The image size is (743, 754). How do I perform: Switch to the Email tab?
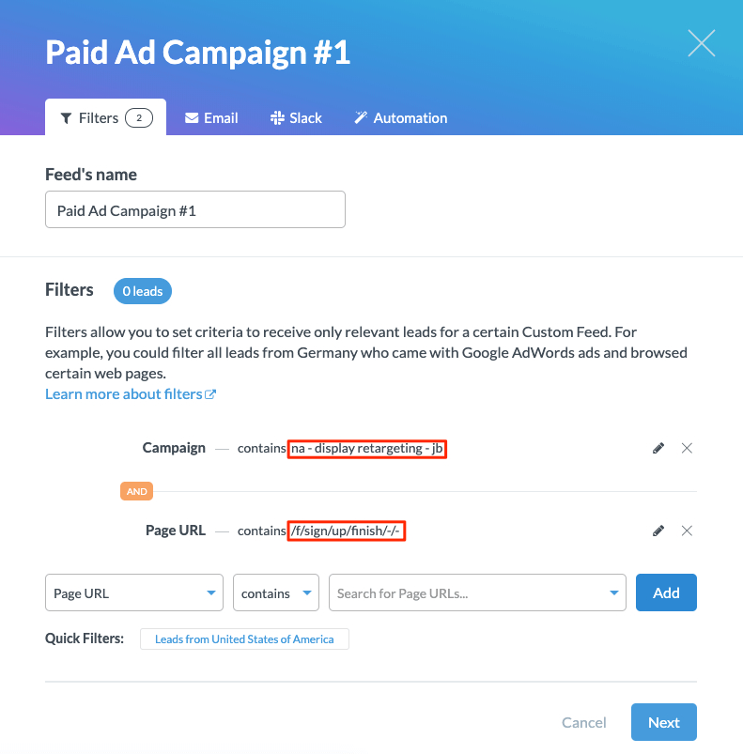pos(210,117)
